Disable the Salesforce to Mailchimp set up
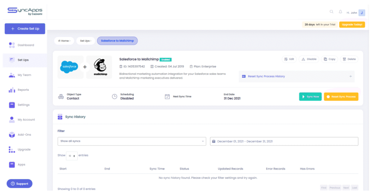The width and height of the screenshot is (373, 196). tap(309, 59)
